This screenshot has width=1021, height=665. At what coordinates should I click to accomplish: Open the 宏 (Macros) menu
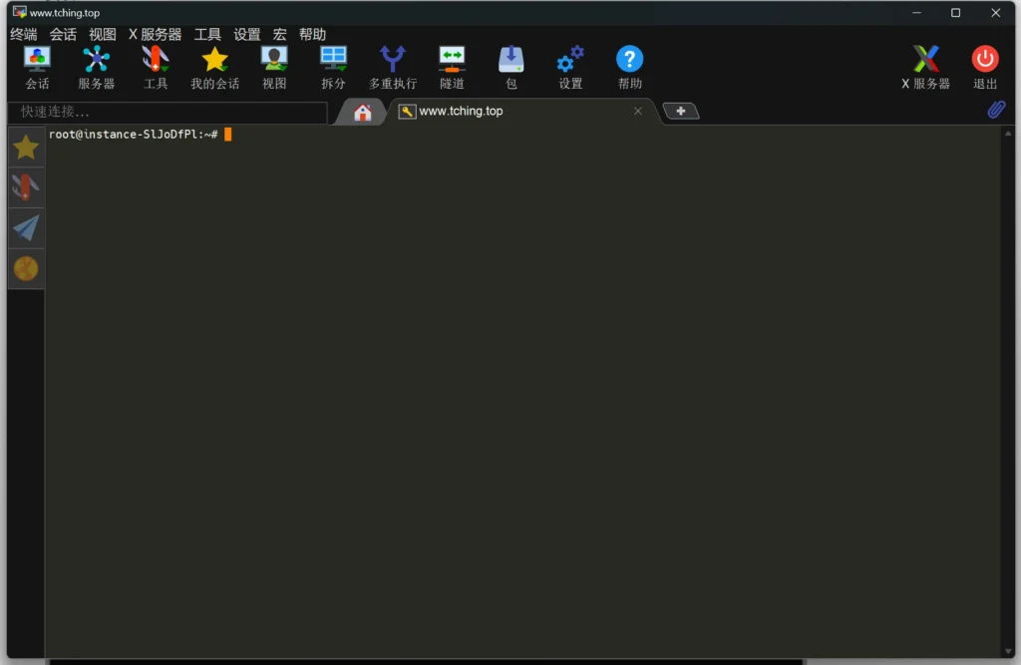279,34
